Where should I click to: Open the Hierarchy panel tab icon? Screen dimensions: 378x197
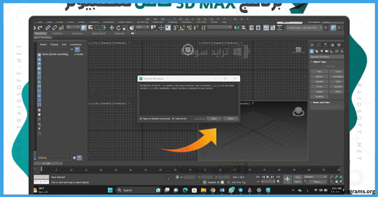(x=325, y=45)
